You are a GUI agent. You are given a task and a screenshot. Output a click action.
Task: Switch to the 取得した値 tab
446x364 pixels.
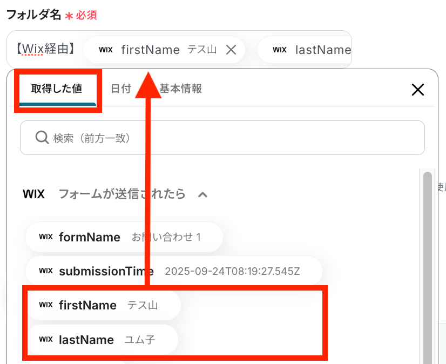[57, 89]
